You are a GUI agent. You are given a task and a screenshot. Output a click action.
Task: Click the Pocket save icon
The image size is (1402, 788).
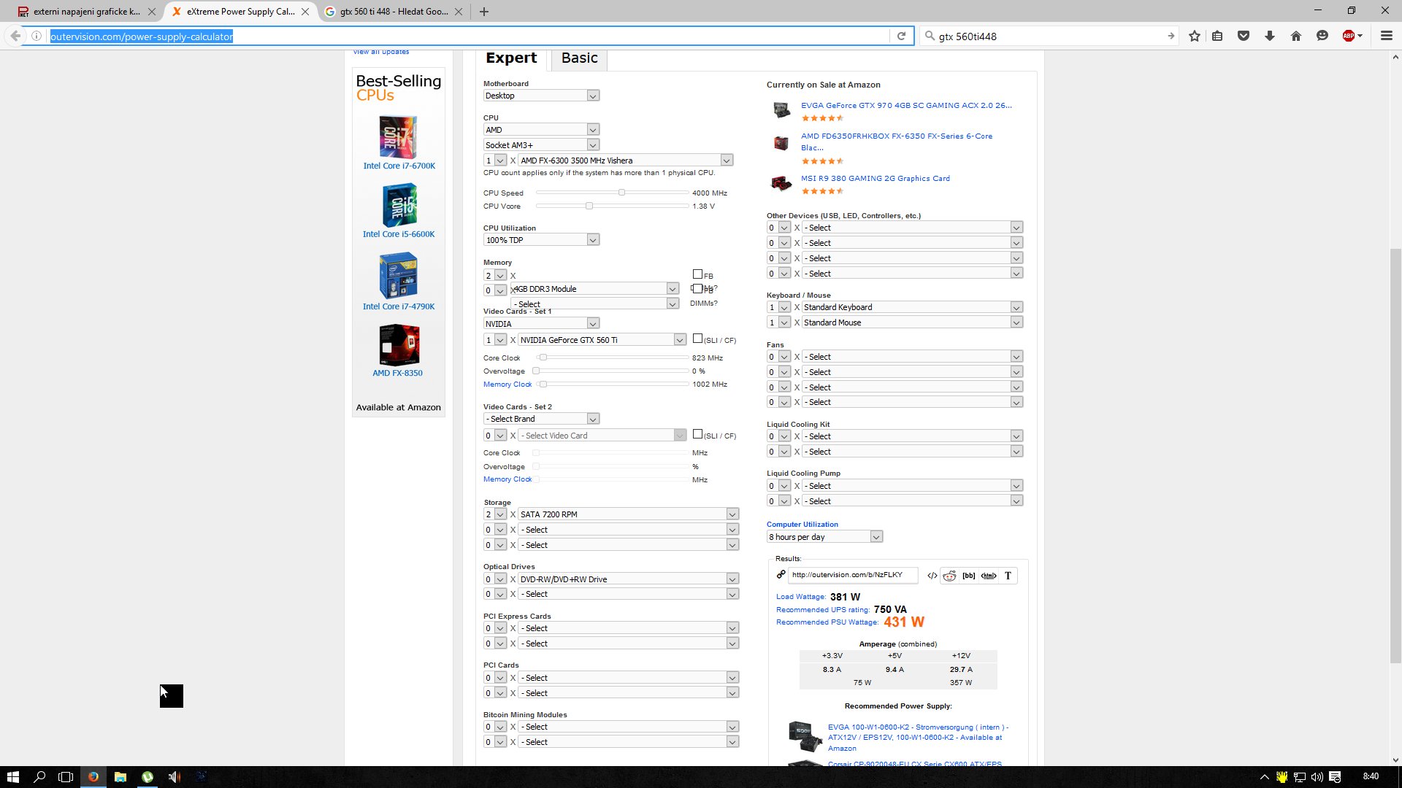(1244, 36)
